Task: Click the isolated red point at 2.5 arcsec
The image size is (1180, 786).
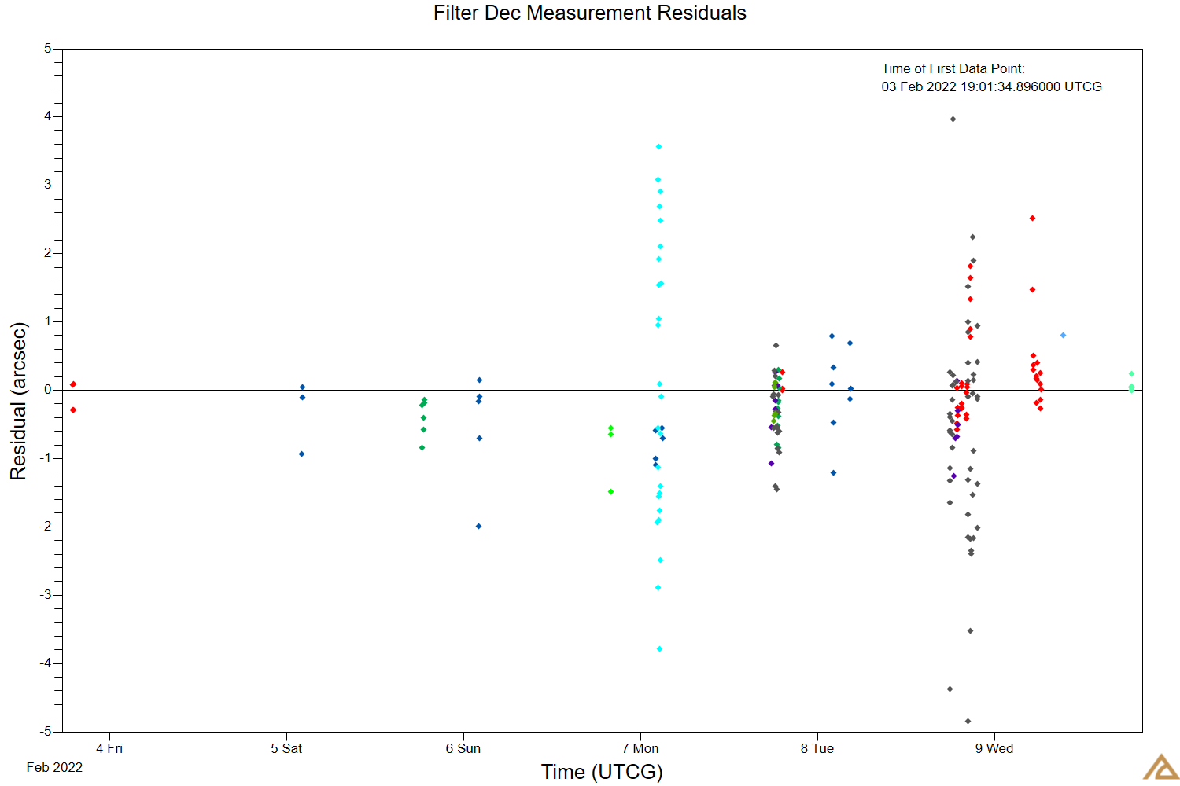Action: 1032,218
